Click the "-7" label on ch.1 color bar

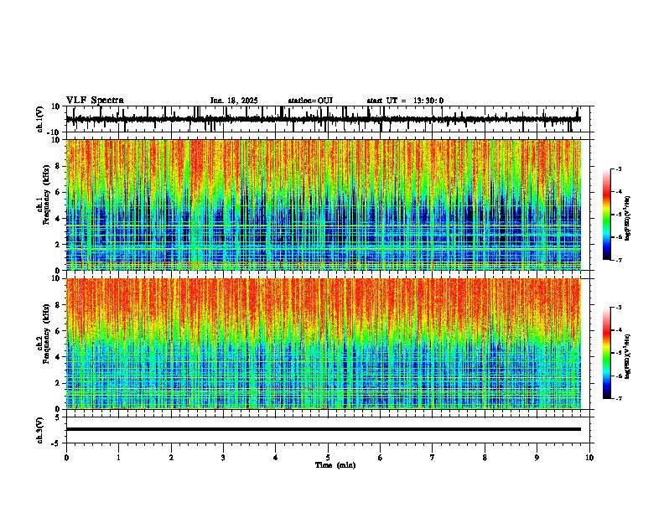[x=619, y=260]
